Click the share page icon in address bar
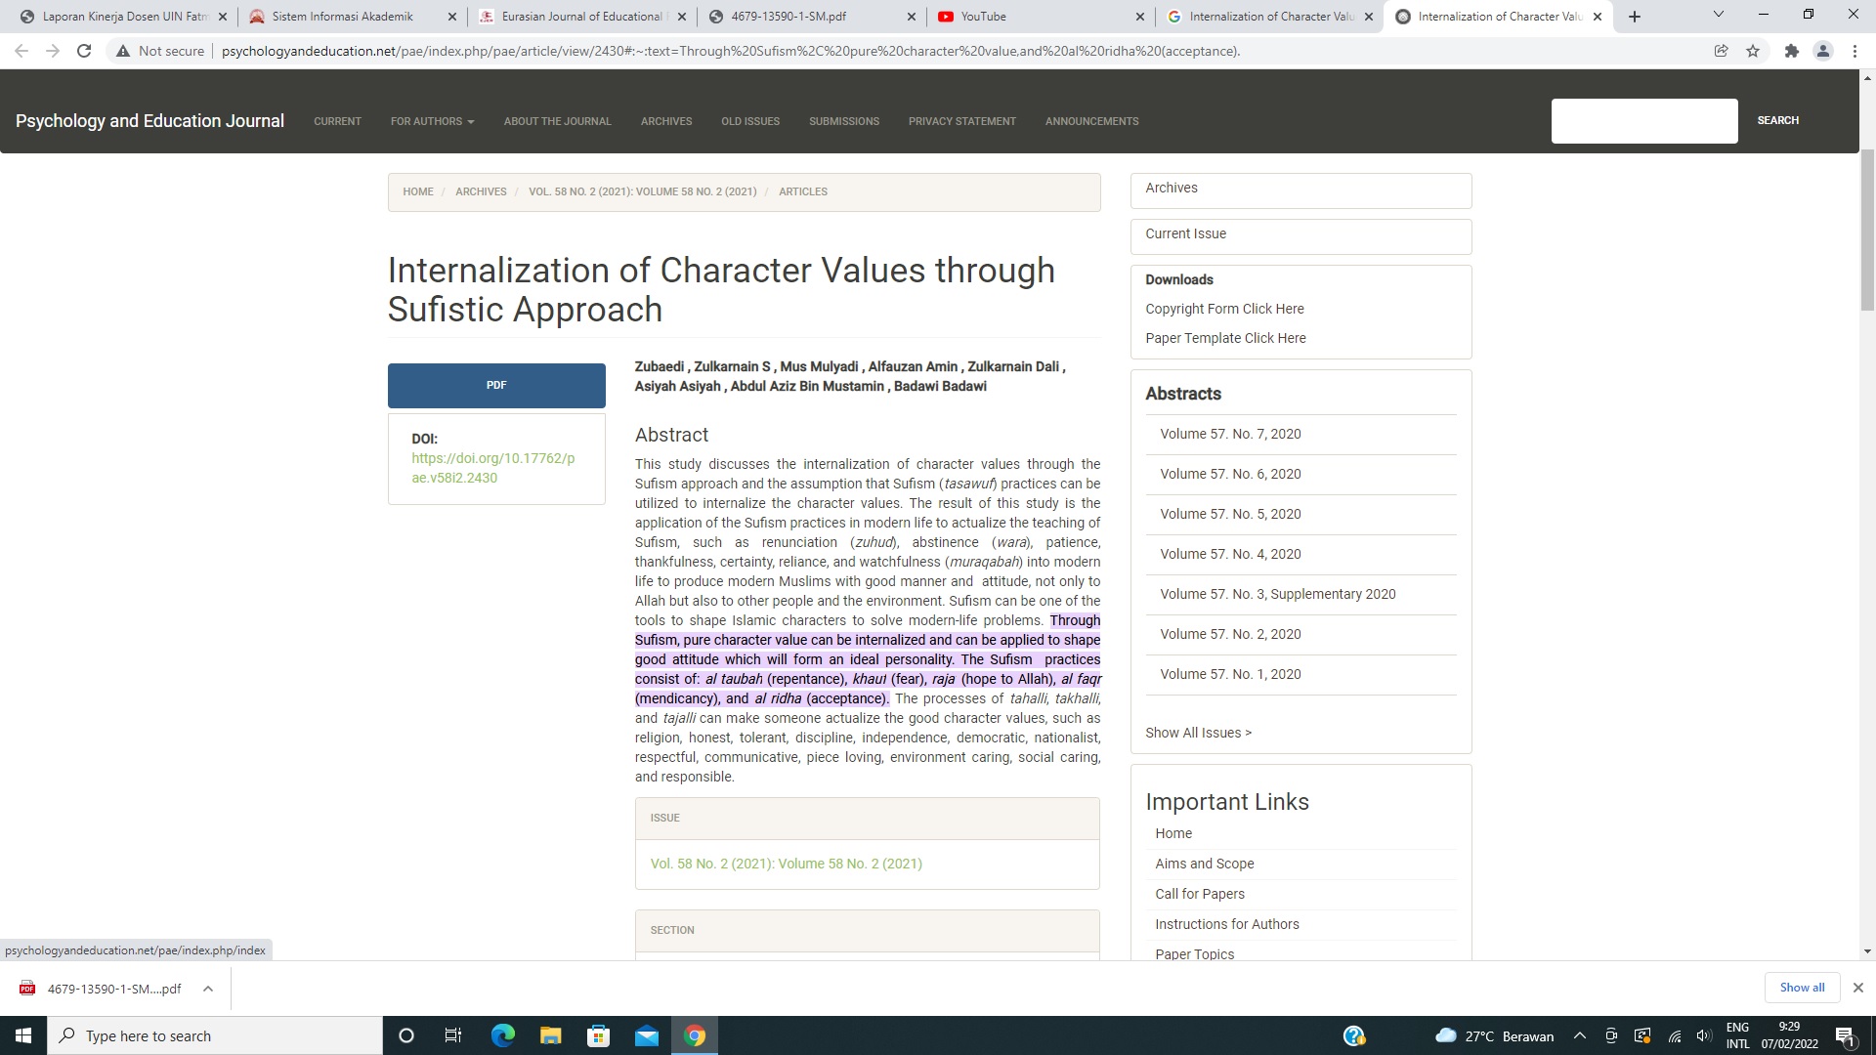The image size is (1876, 1055). click(1721, 51)
